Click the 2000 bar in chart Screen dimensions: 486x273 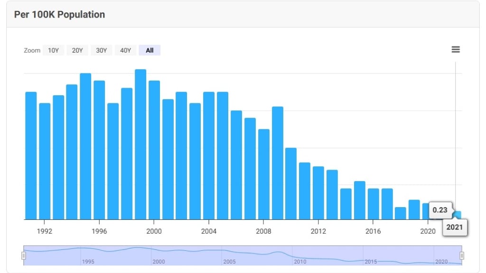click(154, 150)
